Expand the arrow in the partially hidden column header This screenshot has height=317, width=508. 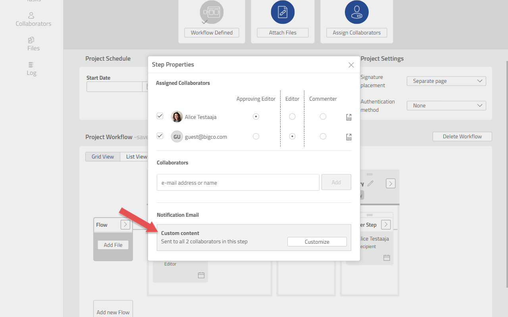tap(391, 183)
